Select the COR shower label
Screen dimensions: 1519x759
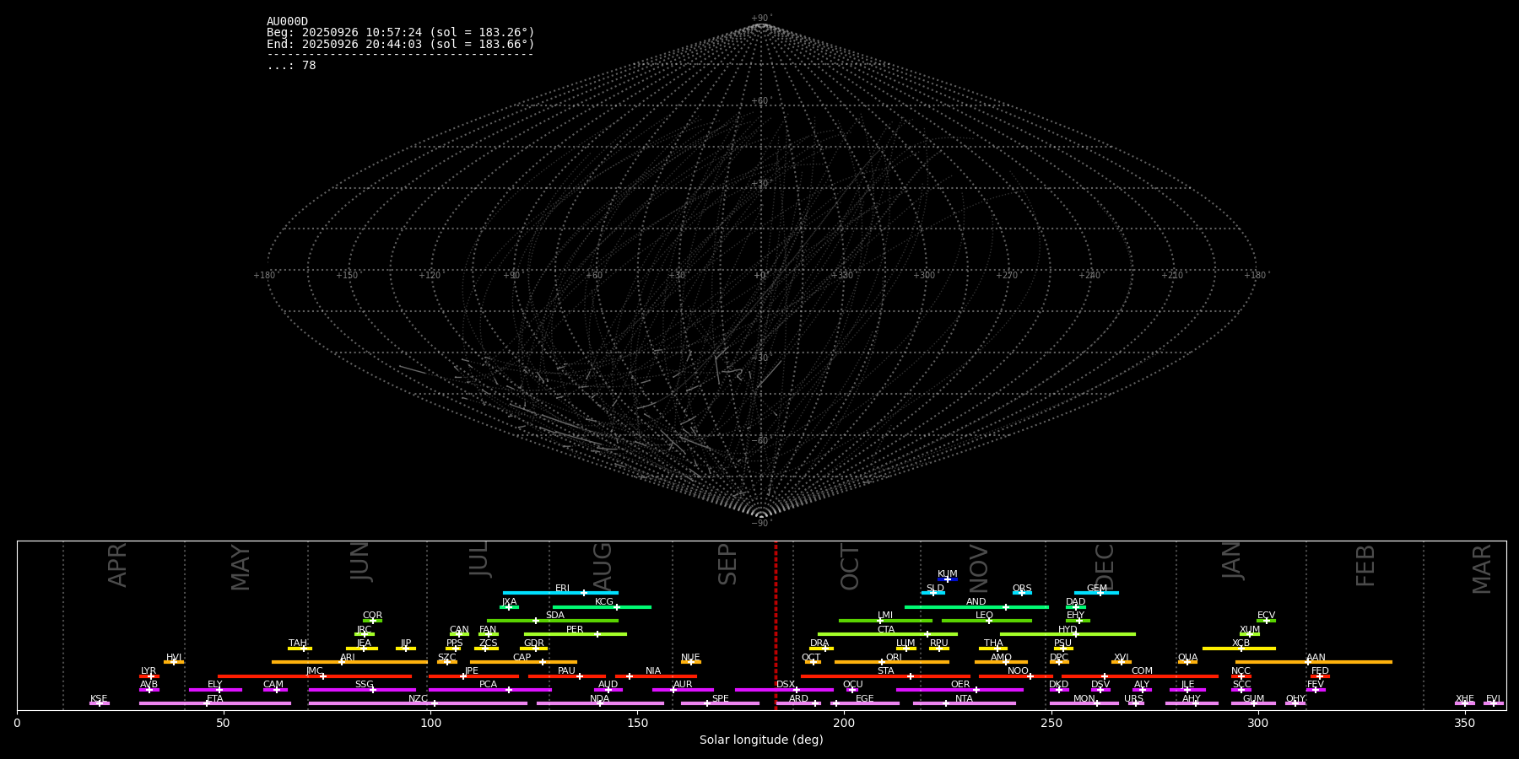click(x=372, y=616)
